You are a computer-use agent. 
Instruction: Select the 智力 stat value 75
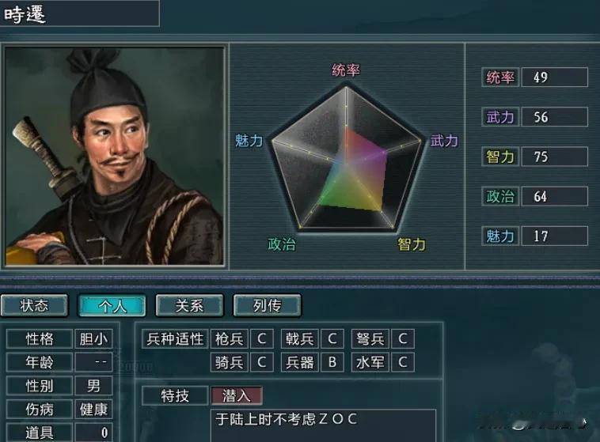(x=554, y=157)
